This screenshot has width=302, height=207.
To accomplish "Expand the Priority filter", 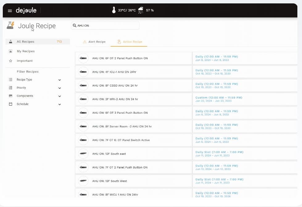I will click(60, 88).
